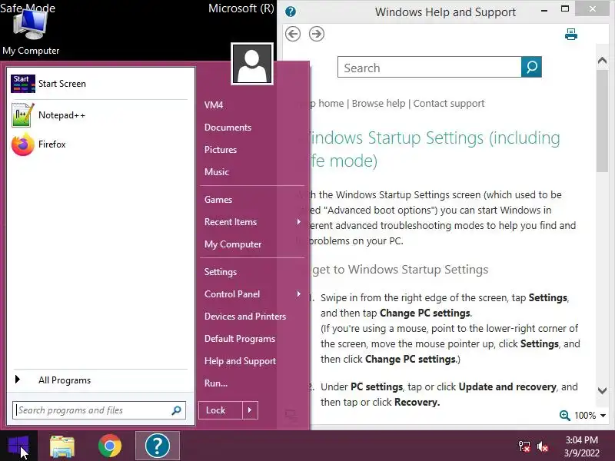
Task: Open Default Programs
Action: (240, 339)
